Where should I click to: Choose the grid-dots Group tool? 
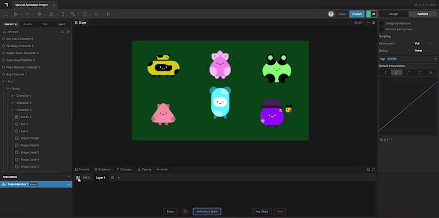(x=28, y=14)
